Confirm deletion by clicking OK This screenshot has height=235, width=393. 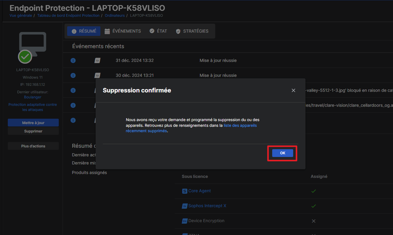[282, 153]
